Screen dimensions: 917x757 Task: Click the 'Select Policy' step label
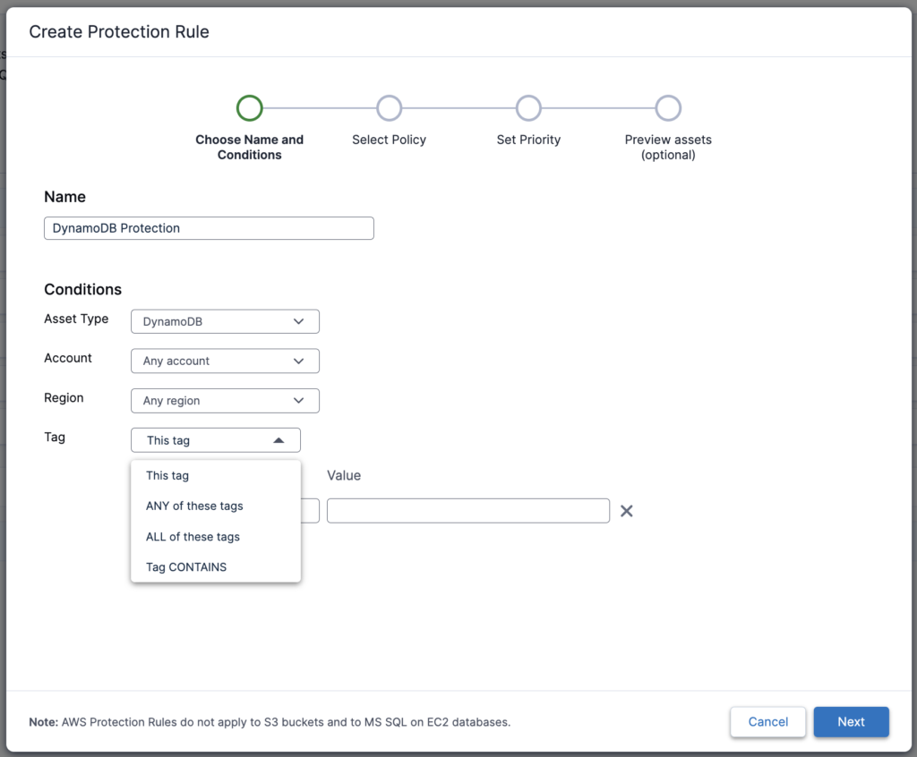click(x=389, y=140)
